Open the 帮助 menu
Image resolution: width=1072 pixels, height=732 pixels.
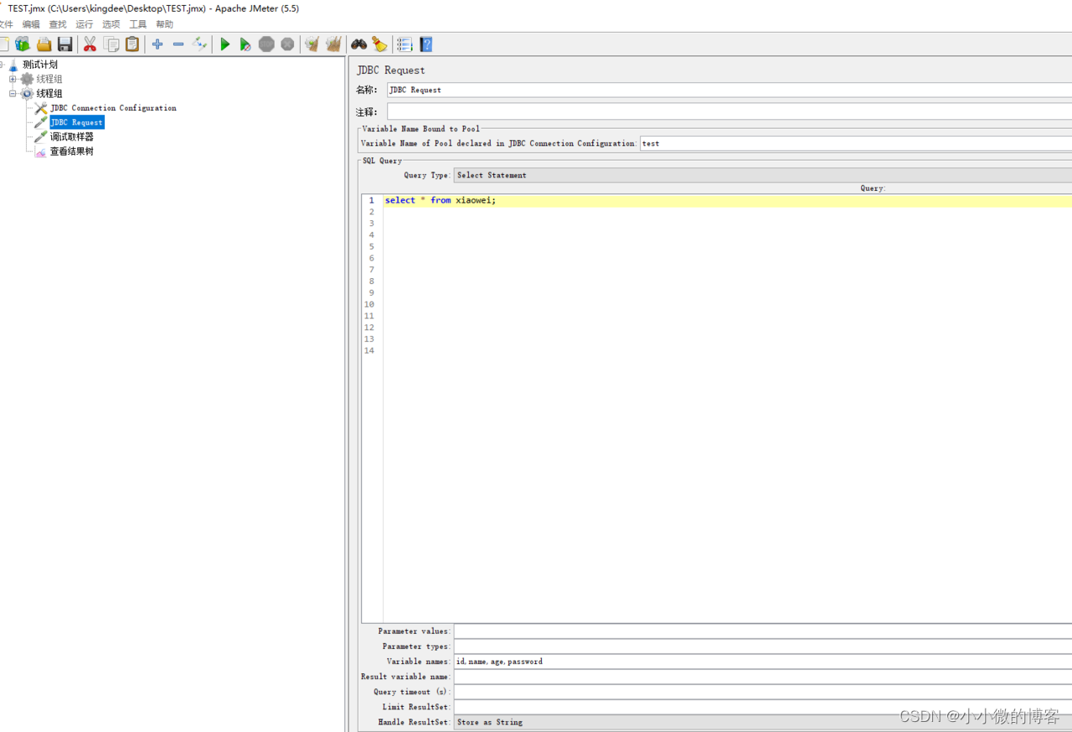tap(165, 24)
